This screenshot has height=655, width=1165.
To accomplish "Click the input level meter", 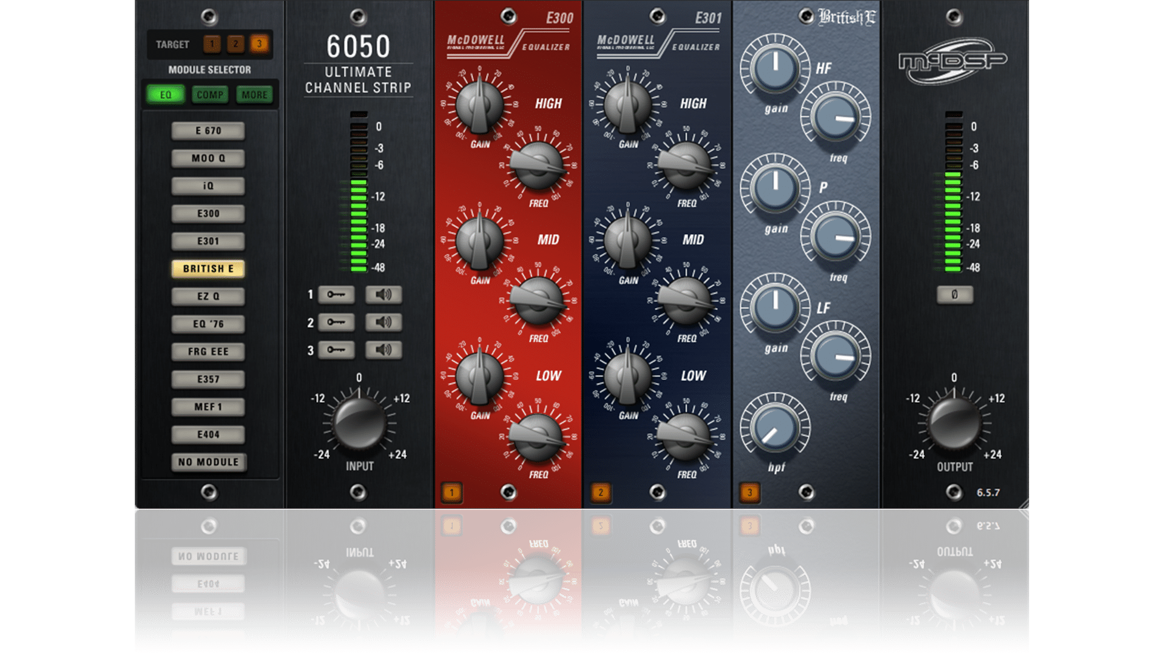I will click(359, 192).
